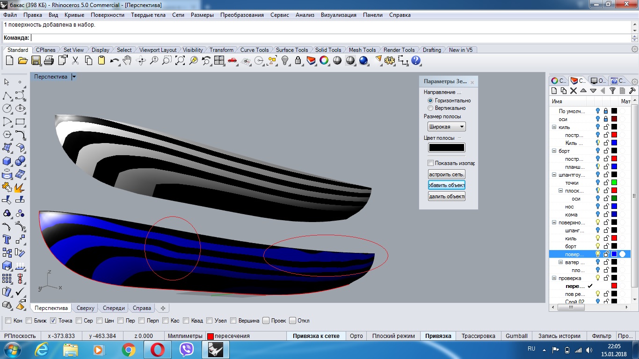Click the Cut scissors icon
Screen dimensions: 639x359
(x=75, y=60)
